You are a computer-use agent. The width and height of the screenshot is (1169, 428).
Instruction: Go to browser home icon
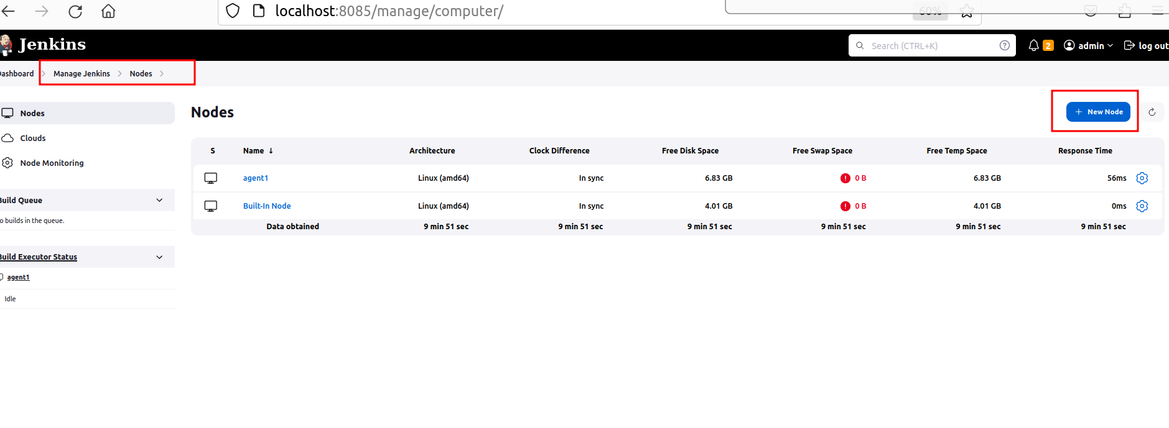pyautogui.click(x=108, y=11)
